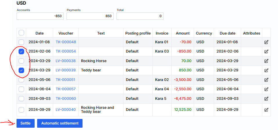Check the 2024-03-29 Rocking Horse row checkbox
278x130 pixels.
click(21, 61)
